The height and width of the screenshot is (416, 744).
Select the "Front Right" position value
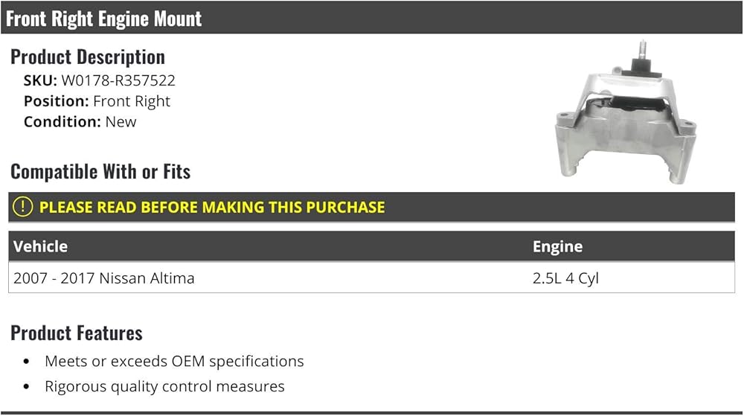(x=132, y=101)
